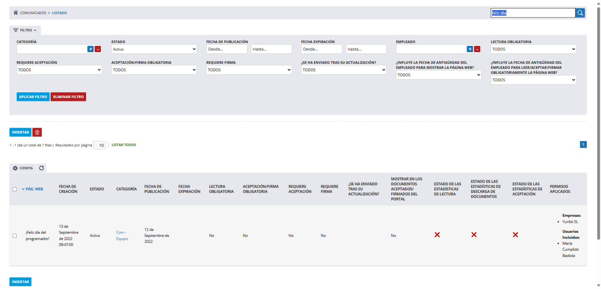Sort by the Pág. Web column header
601x289 pixels.
[x=34, y=189]
